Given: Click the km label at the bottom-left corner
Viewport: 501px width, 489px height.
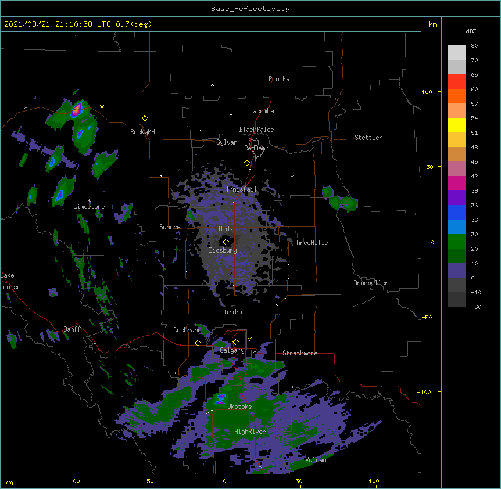Looking at the screenshot, I should 9,482.
